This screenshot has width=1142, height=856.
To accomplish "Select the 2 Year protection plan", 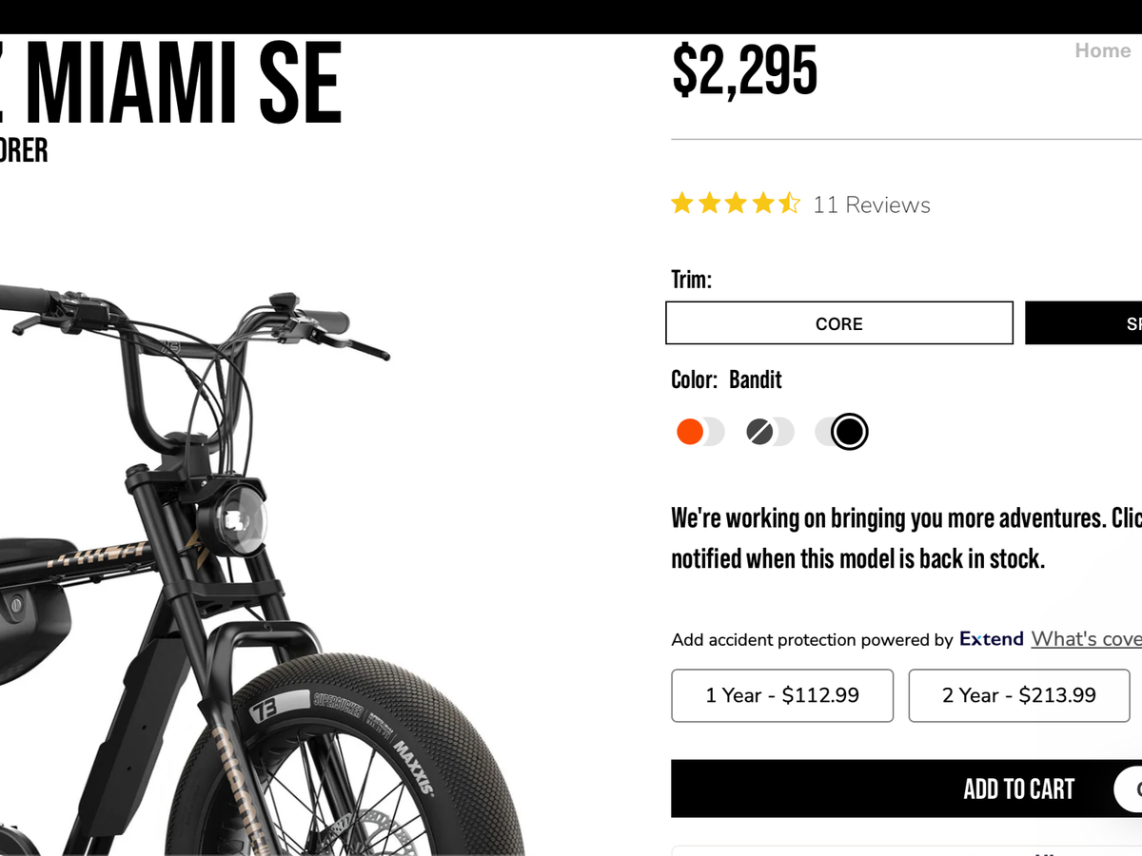I will [1018, 695].
